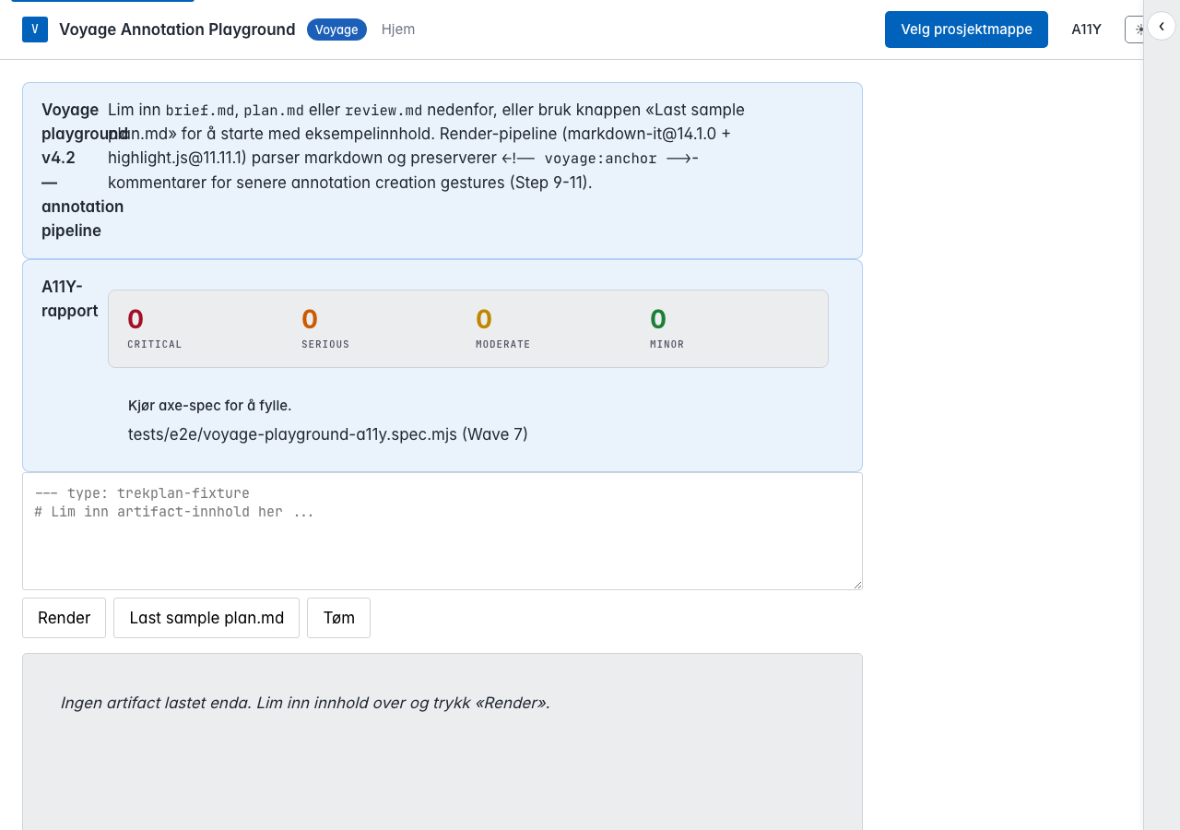Click the Render button
Viewport: 1180px width, 830px height.
64,618
